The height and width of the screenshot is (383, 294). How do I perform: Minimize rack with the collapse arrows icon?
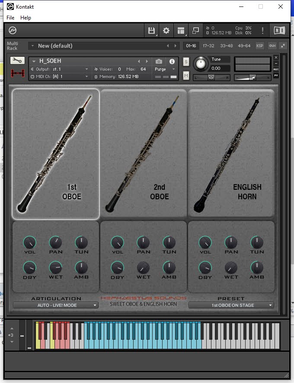click(283, 45)
